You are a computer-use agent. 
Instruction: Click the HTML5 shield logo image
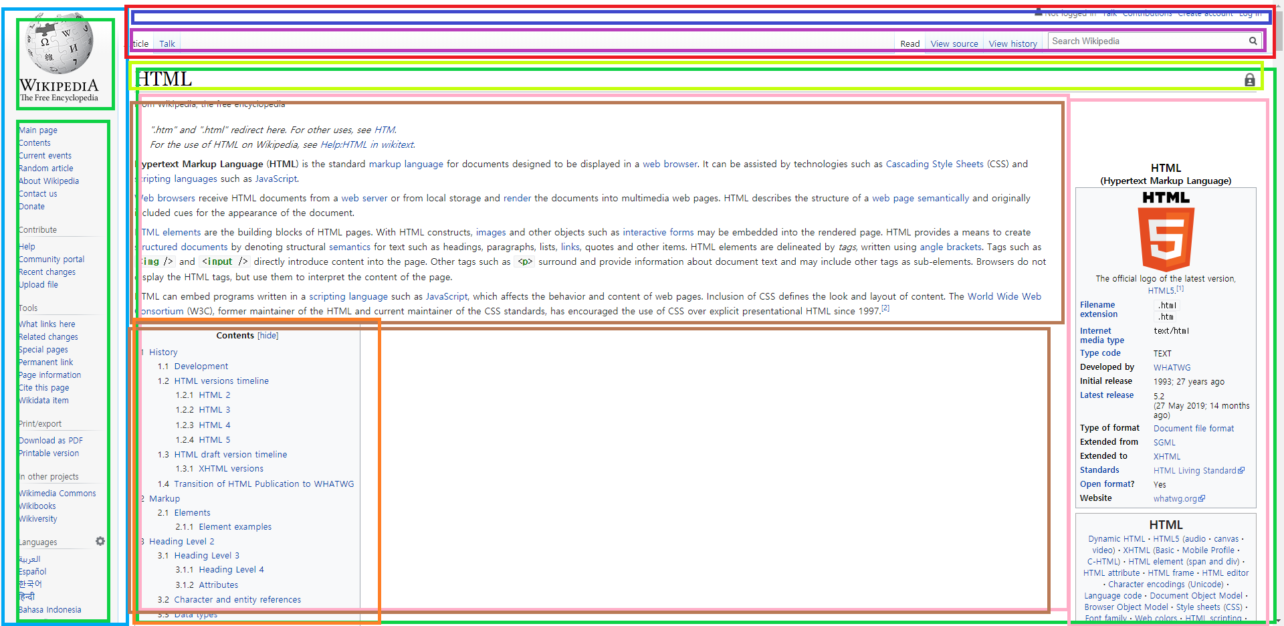1166,238
